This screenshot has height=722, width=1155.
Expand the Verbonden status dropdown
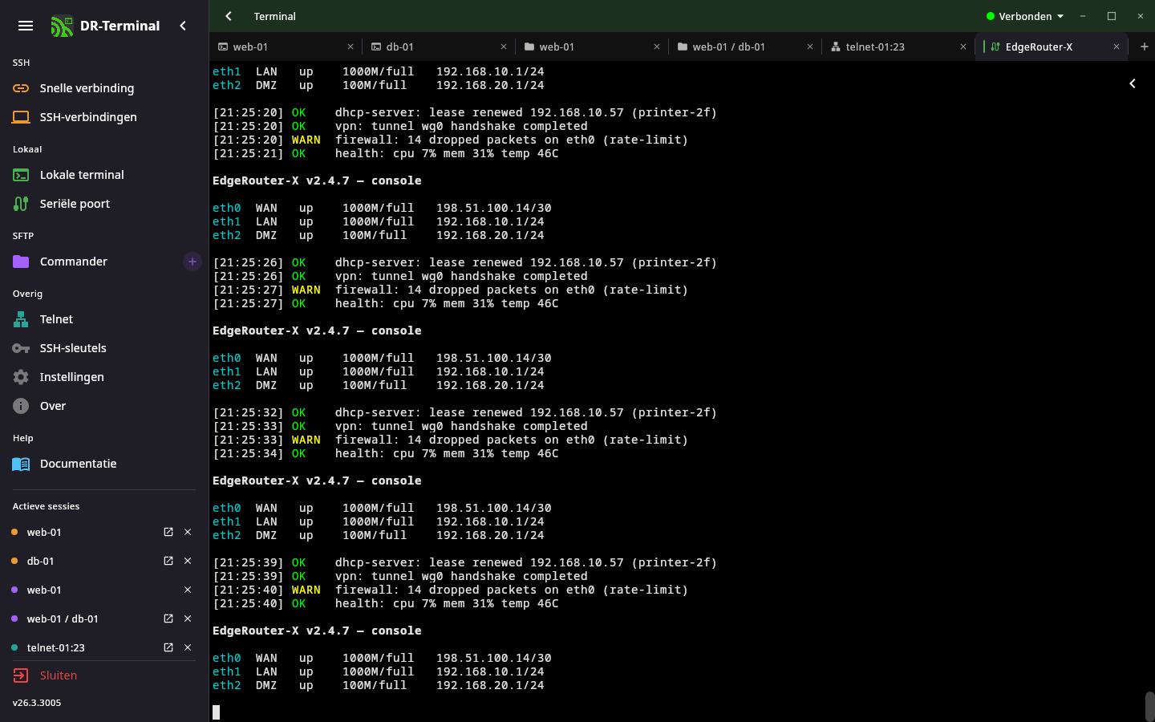[x=1025, y=16]
